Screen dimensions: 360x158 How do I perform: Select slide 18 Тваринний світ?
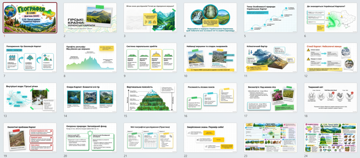point(331,98)
